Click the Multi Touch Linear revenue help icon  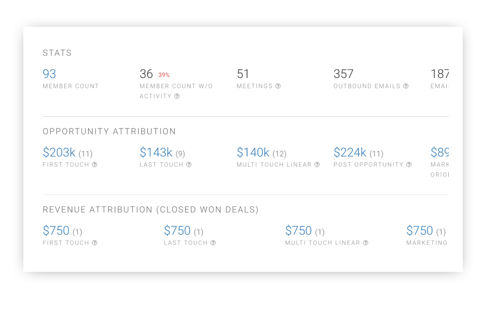click(365, 243)
